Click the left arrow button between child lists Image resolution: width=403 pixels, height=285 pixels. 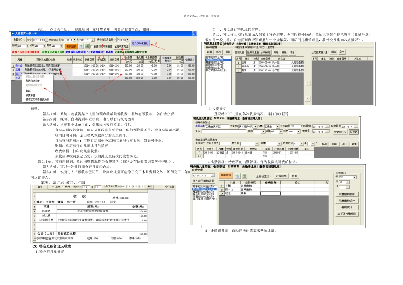[x=308, y=98]
